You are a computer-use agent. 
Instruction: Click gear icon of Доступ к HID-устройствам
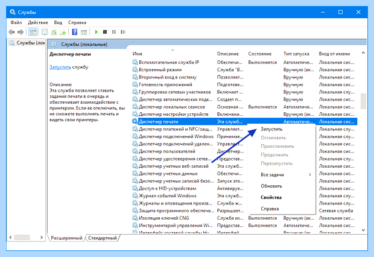[x=135, y=188]
